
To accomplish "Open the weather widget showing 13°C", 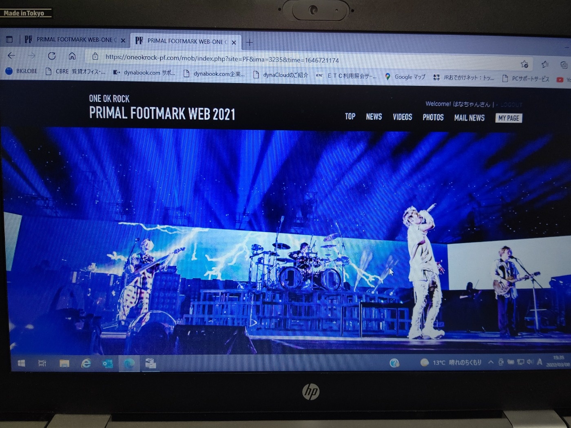I will (x=451, y=362).
